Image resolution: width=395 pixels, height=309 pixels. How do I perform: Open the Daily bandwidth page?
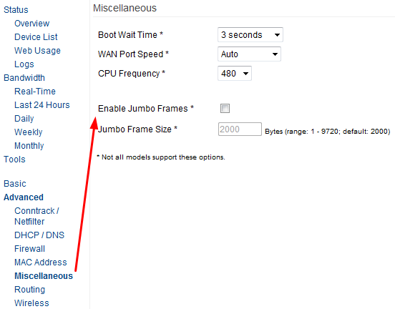(24, 119)
